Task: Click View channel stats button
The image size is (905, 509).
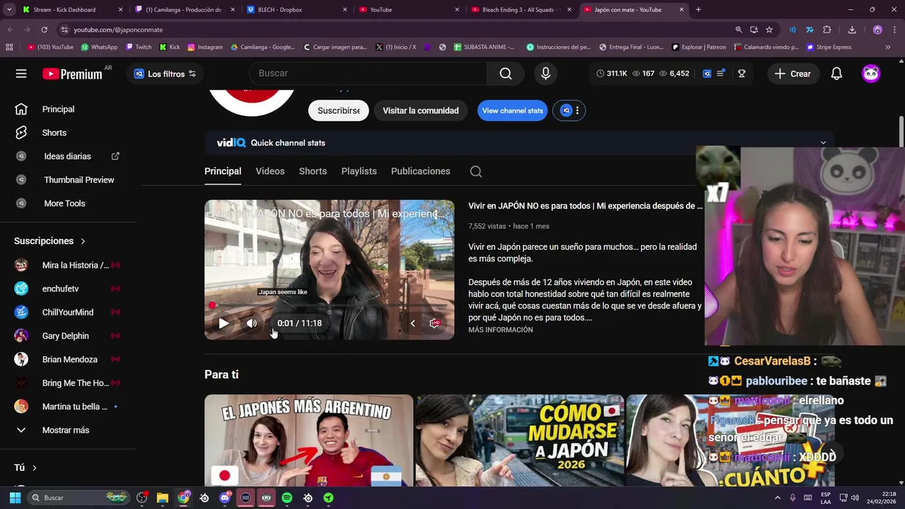Action: point(513,110)
